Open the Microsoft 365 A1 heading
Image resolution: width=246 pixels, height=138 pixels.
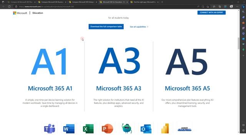(x=50, y=89)
